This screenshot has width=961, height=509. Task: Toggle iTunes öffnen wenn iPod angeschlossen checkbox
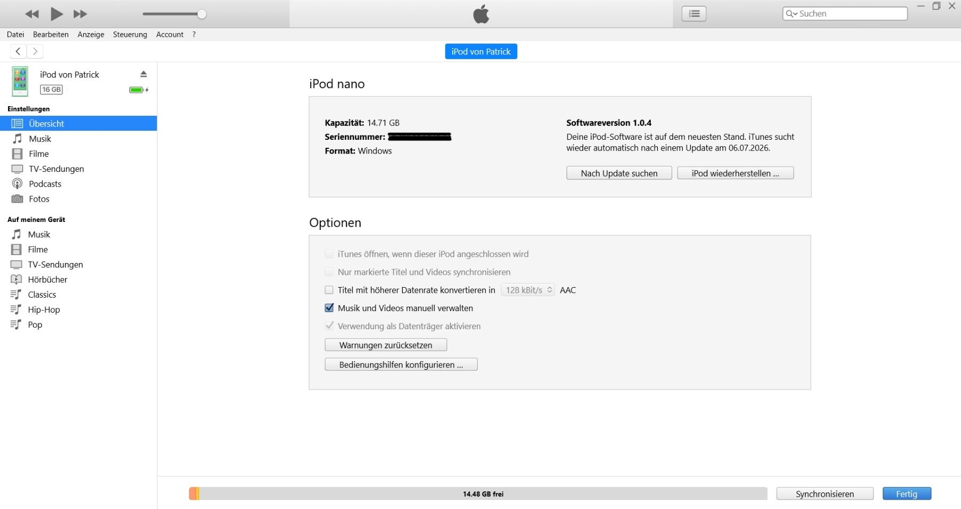point(329,254)
